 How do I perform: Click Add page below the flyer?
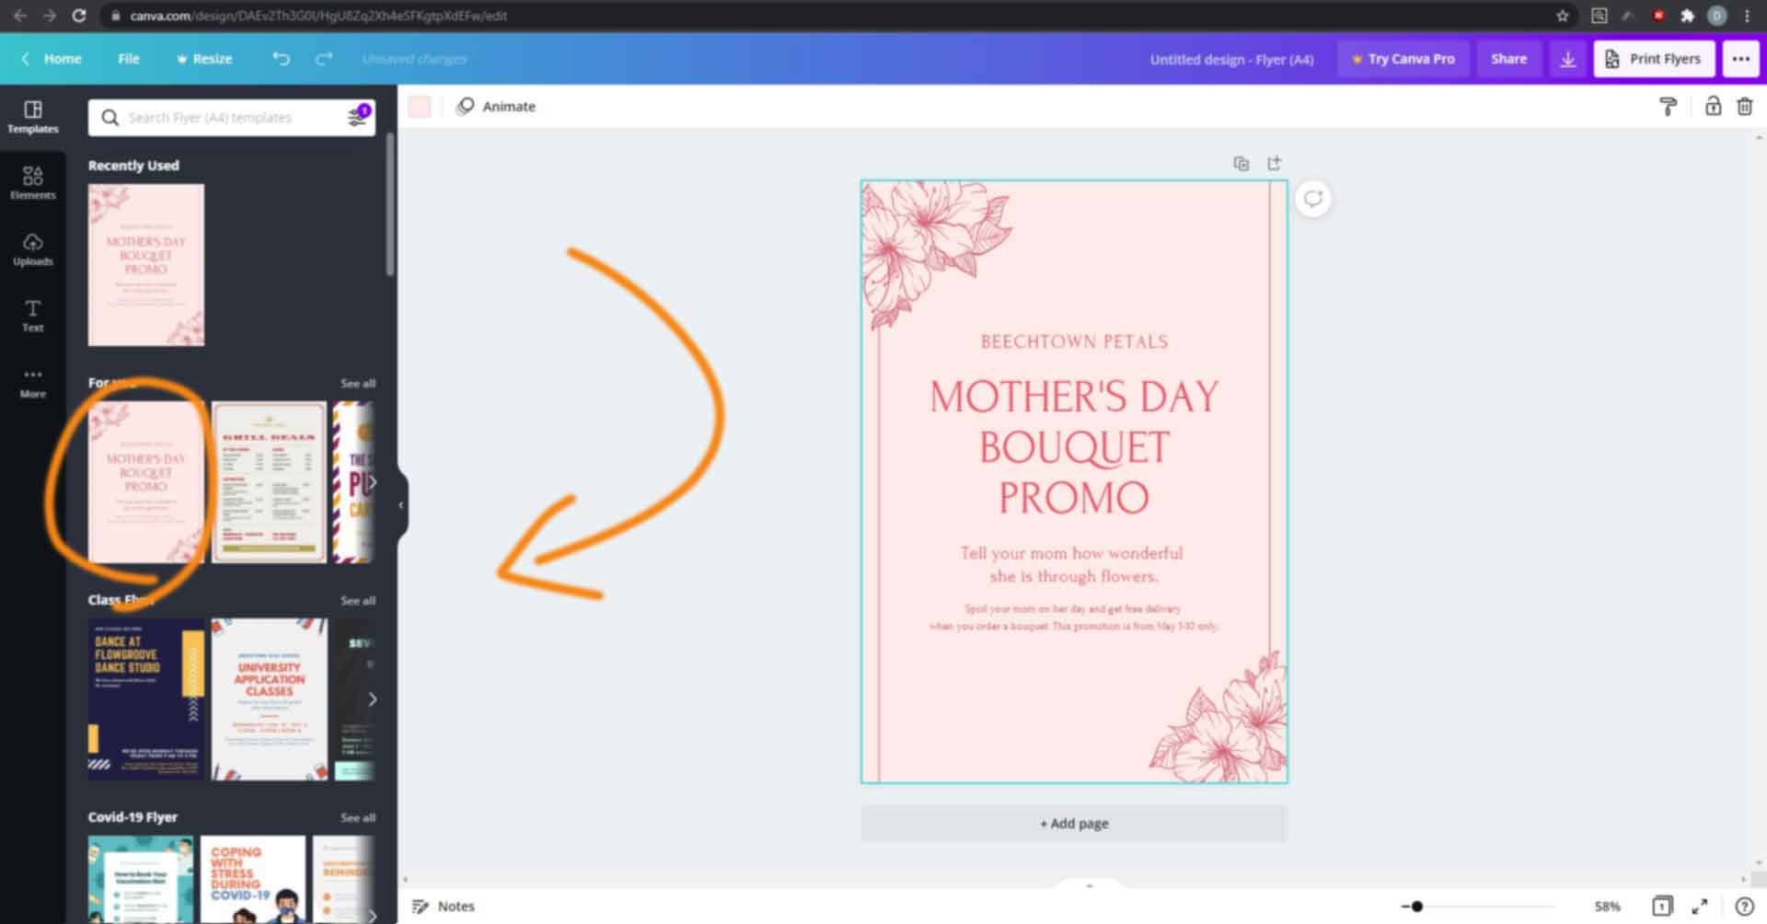[1073, 823]
